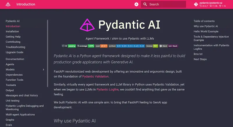Open the Introduction sidebar page
This screenshot has height=127, width=233.
click(13, 26)
